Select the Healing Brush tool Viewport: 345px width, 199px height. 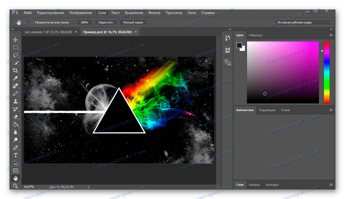click(15, 86)
